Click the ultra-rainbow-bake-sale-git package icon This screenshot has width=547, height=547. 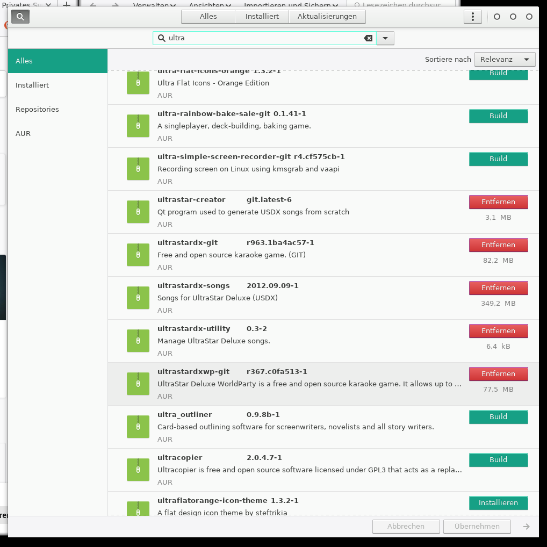(x=138, y=126)
